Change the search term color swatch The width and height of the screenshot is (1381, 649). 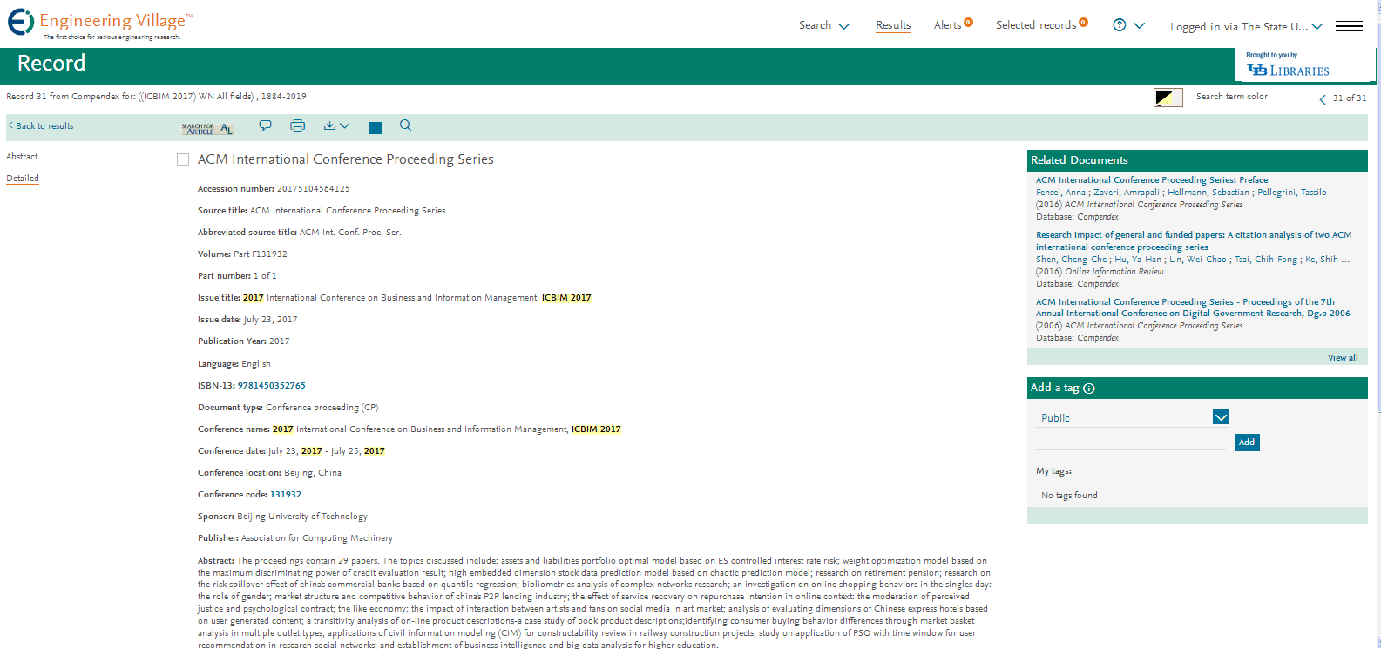[x=1168, y=98]
